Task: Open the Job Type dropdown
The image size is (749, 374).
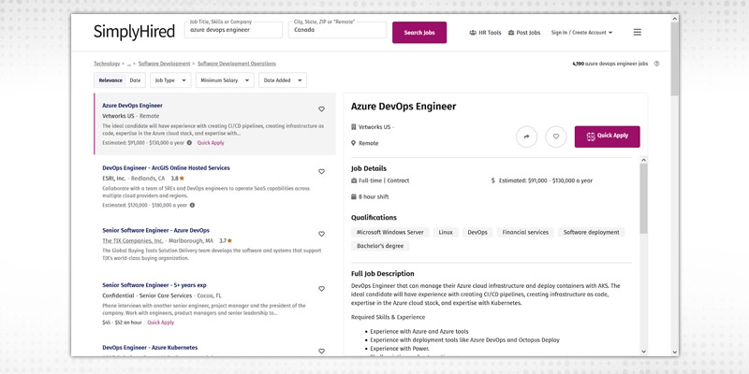Action: [170, 80]
